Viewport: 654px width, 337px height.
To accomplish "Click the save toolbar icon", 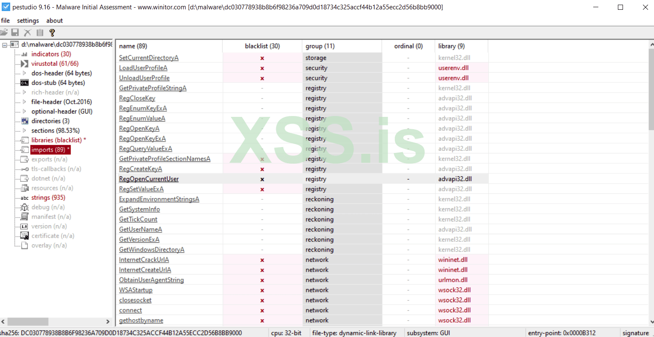I will point(15,32).
